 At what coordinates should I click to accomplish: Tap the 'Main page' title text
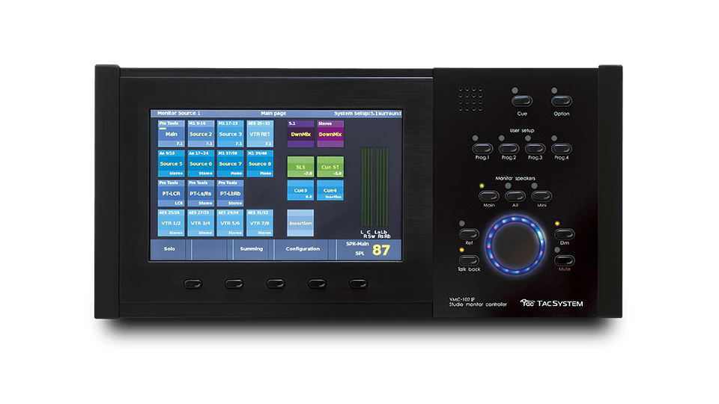(x=273, y=113)
